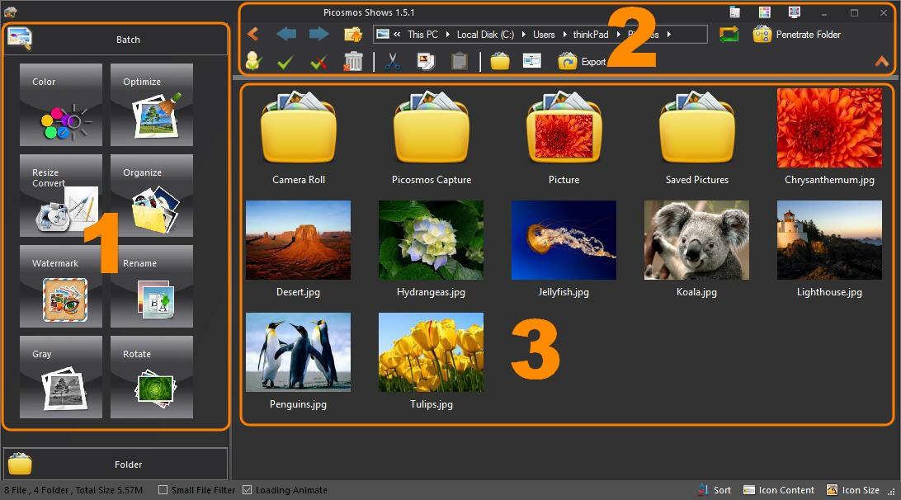
Task: Open the Color batch tool
Action: pyautogui.click(x=61, y=105)
